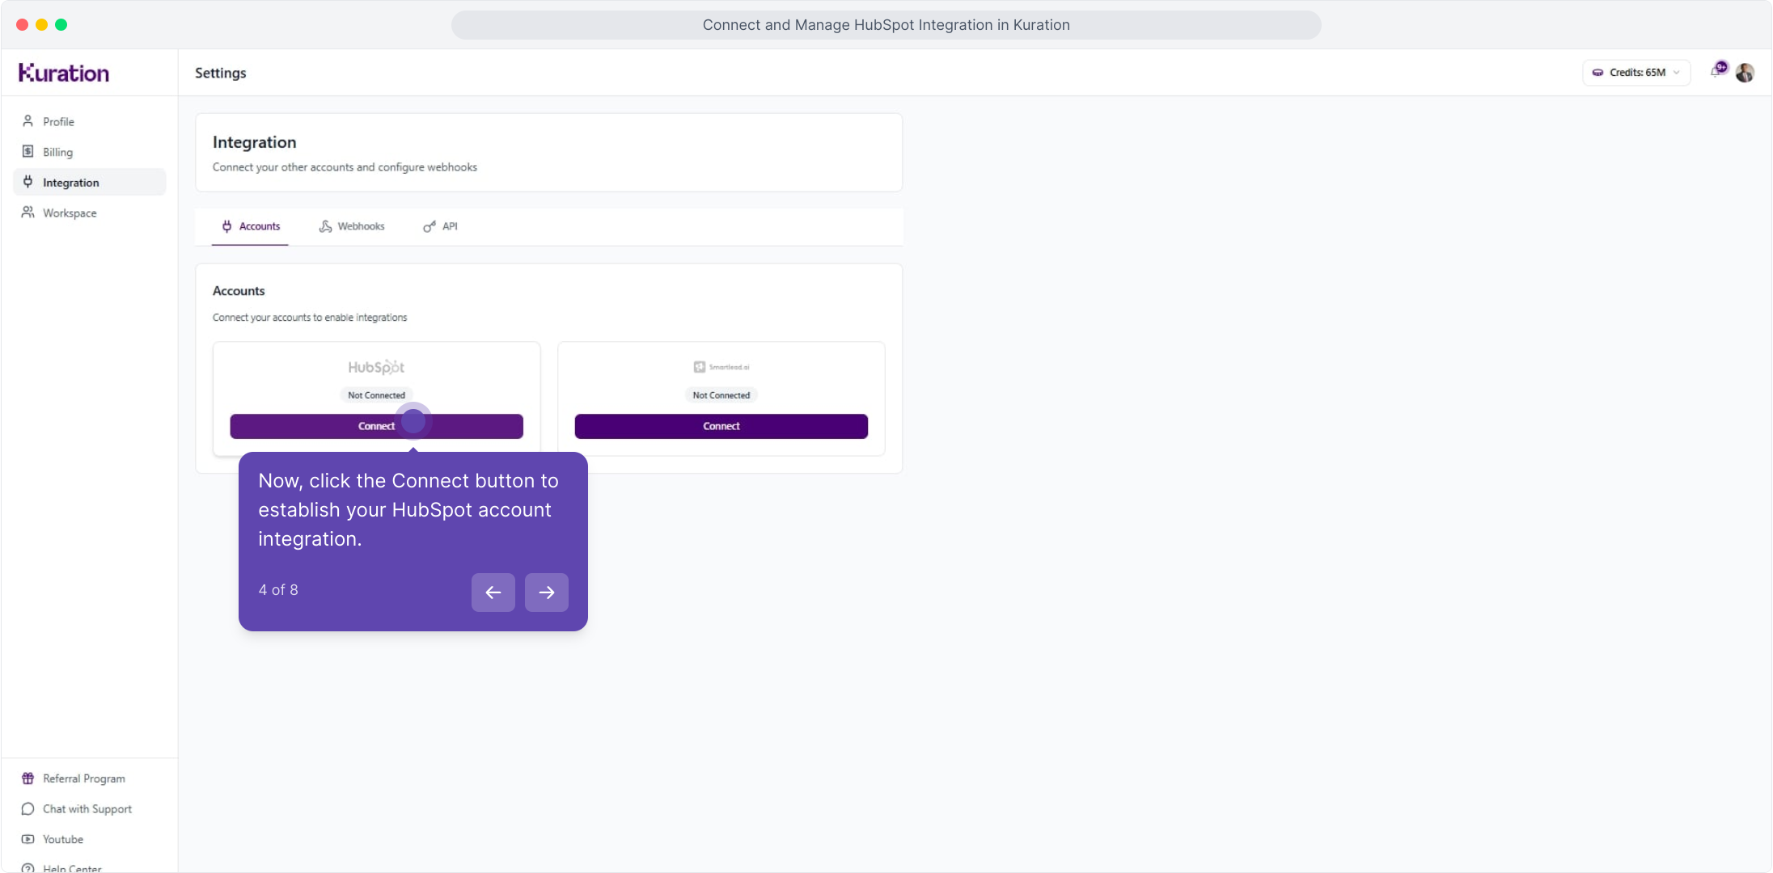The image size is (1773, 873).
Task: Click the HubSpot logo
Action: pyautogui.click(x=376, y=368)
